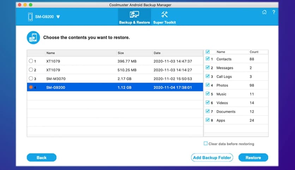Click the round restore icon beside the heading

point(33,38)
